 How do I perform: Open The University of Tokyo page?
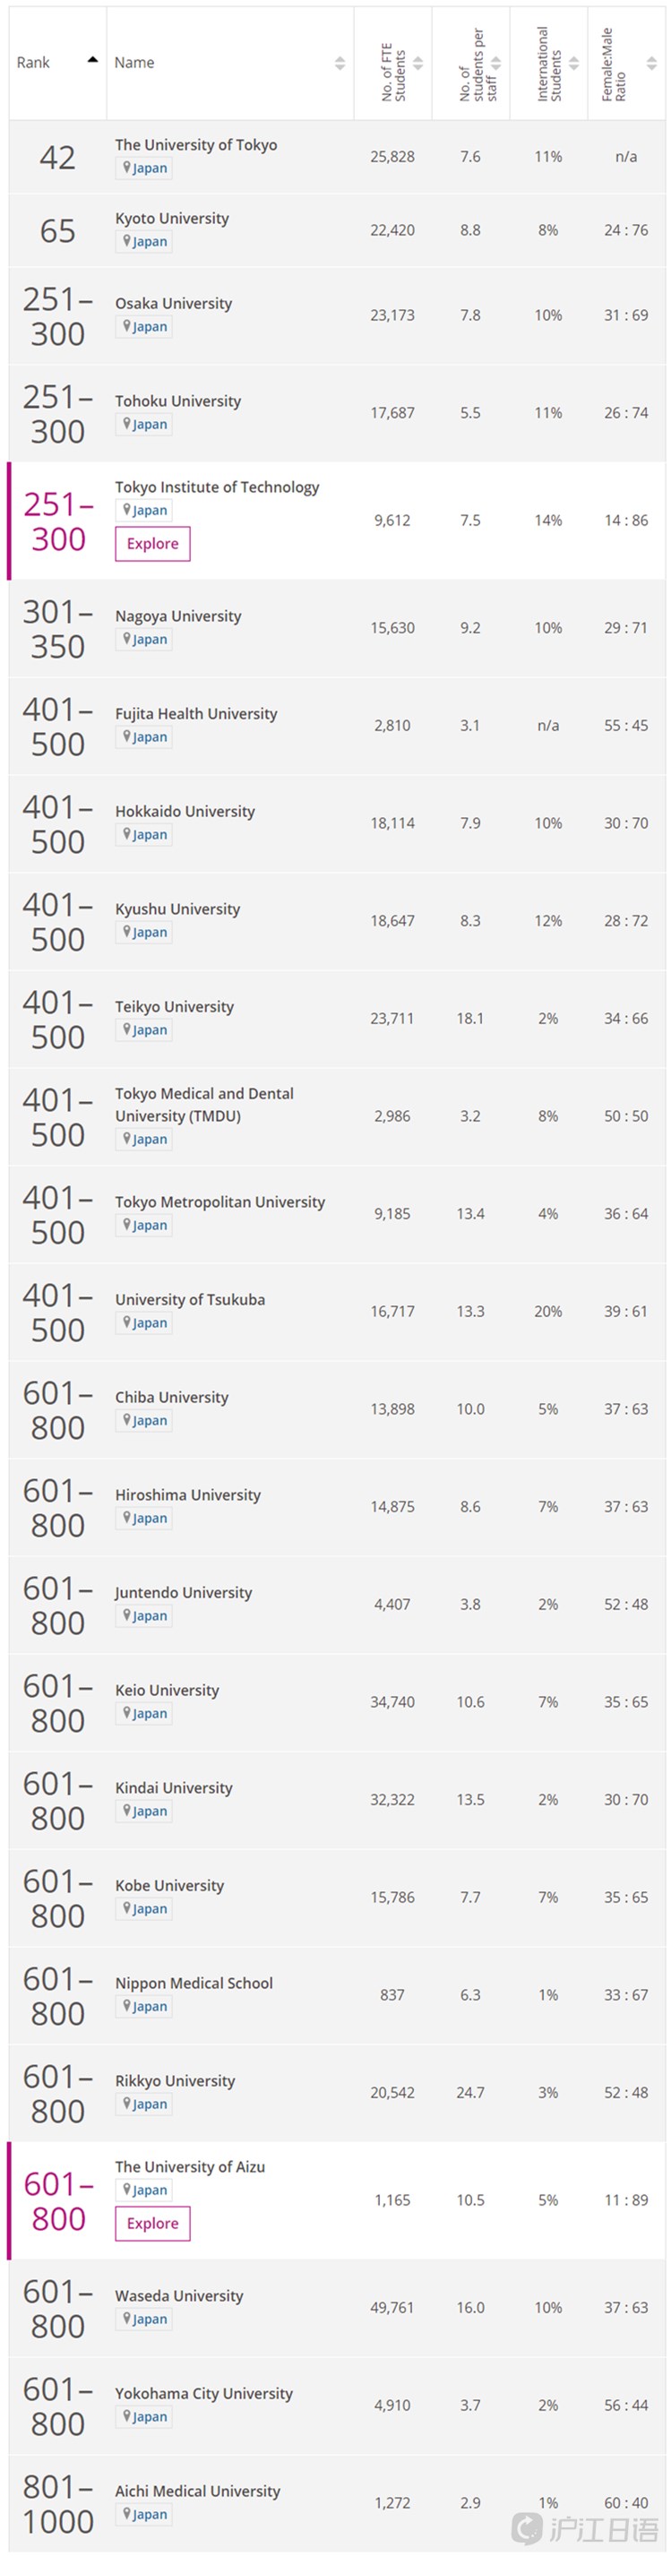195,145
